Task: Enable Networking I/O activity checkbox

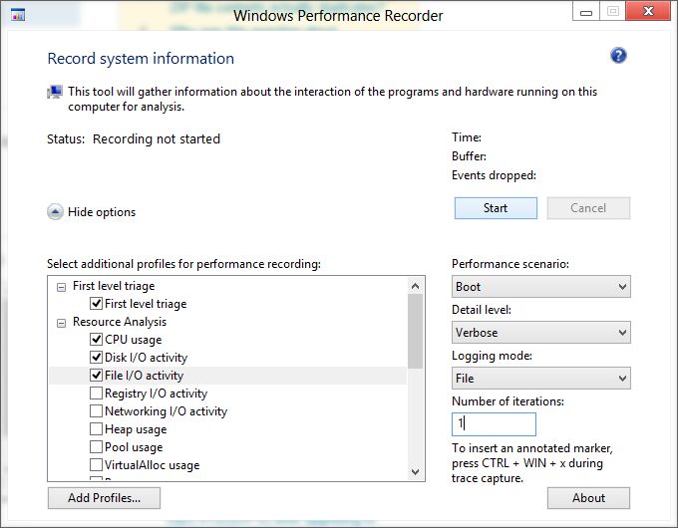Action: click(96, 410)
